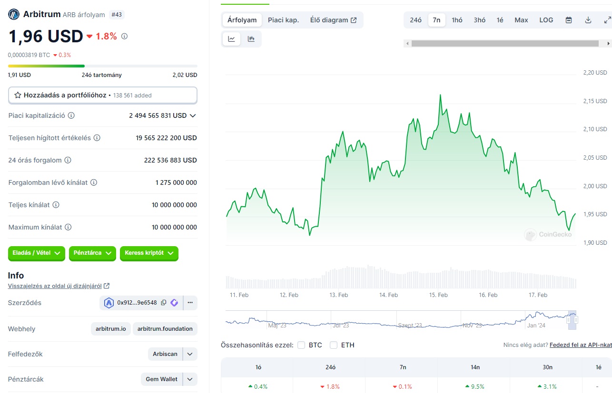Open external link icon next to Élő diagram
The width and height of the screenshot is (612, 393).
354,20
